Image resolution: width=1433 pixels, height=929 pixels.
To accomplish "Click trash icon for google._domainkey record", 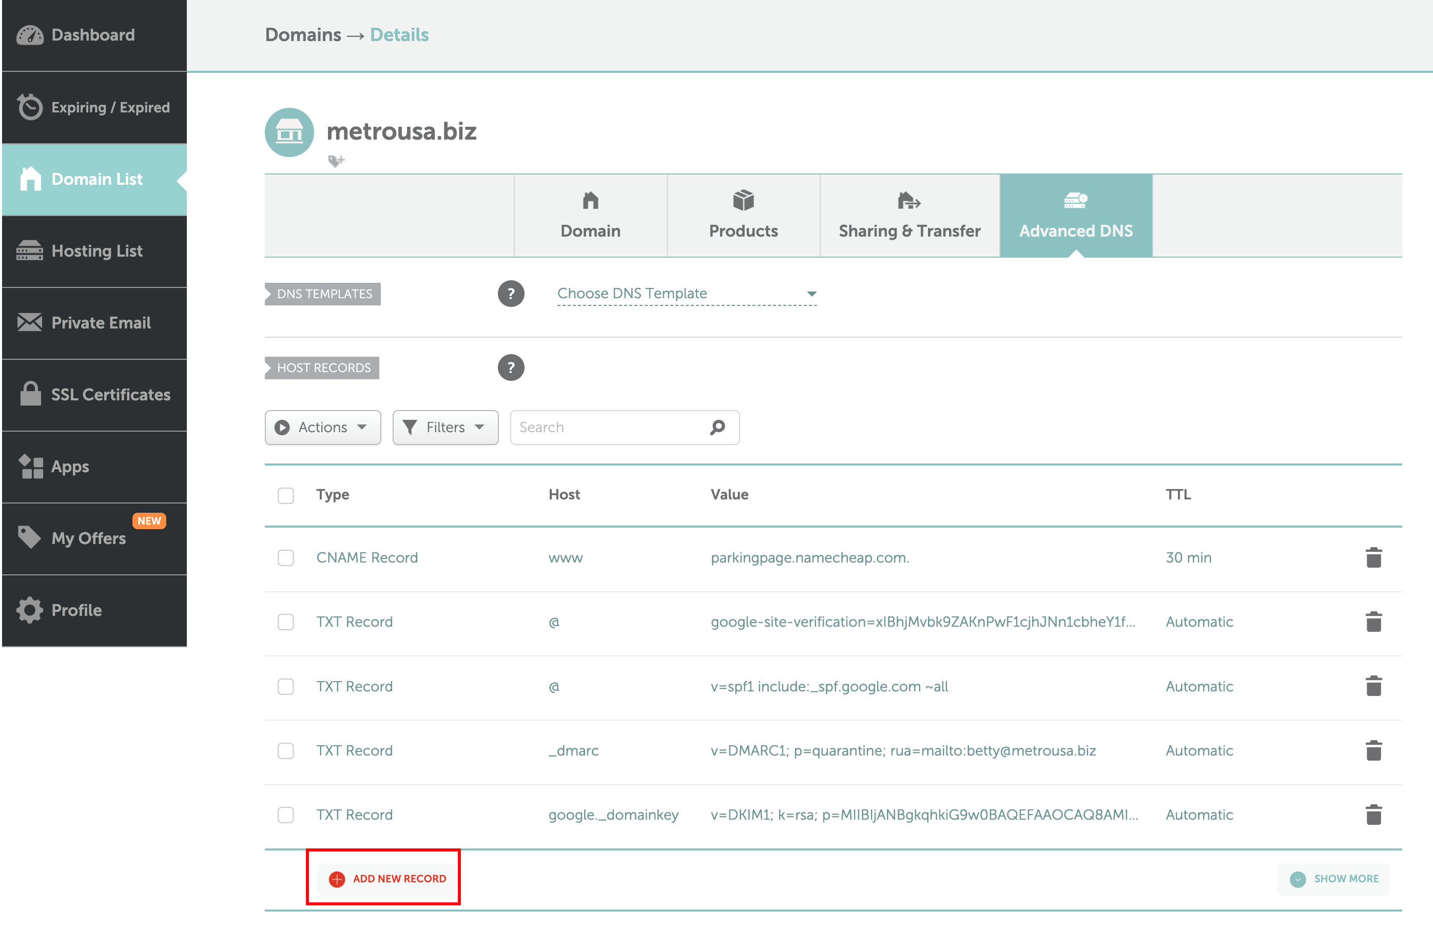I will 1373,815.
